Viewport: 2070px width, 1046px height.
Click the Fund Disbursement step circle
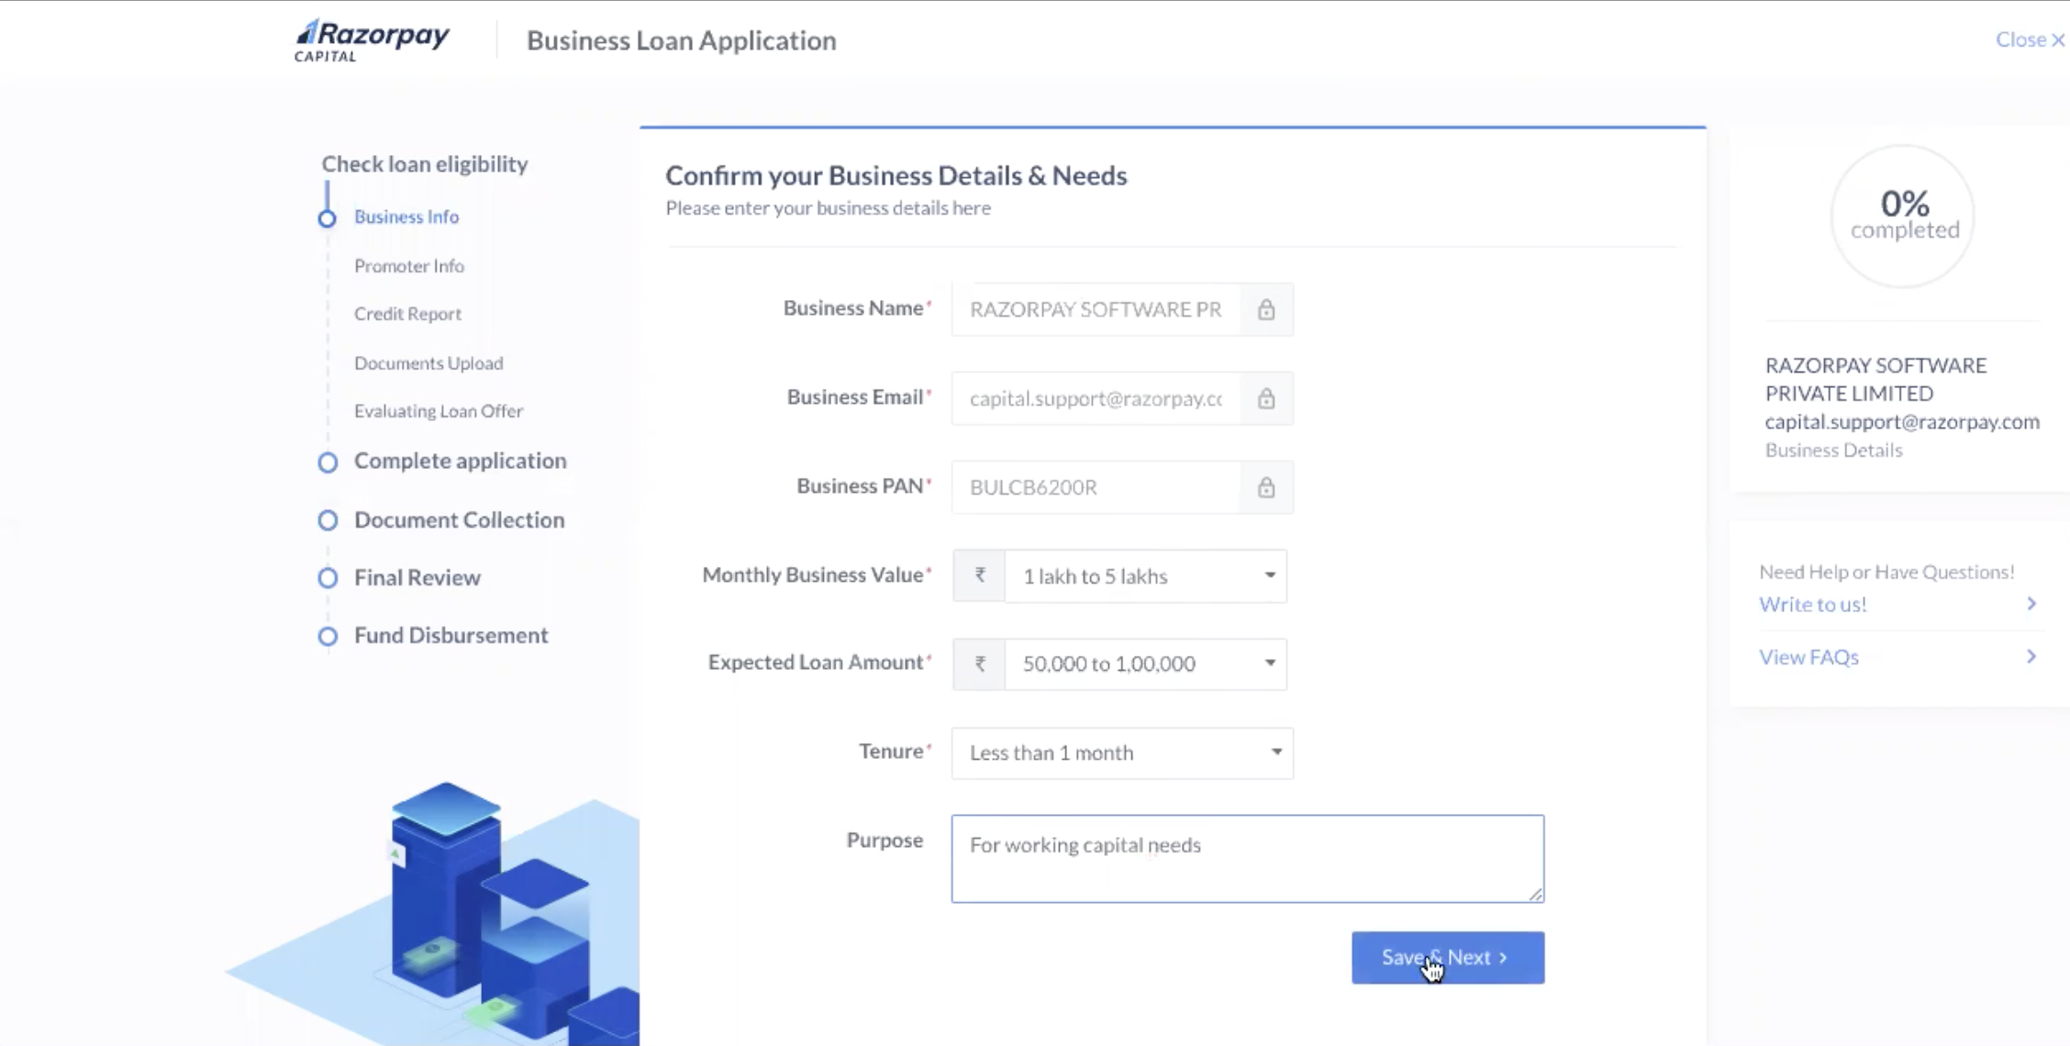coord(328,636)
